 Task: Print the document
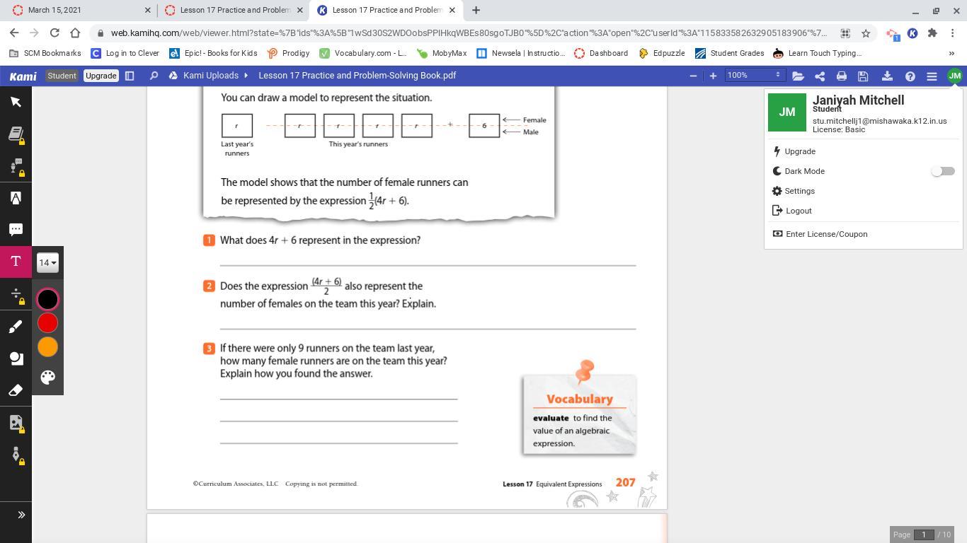(x=842, y=76)
